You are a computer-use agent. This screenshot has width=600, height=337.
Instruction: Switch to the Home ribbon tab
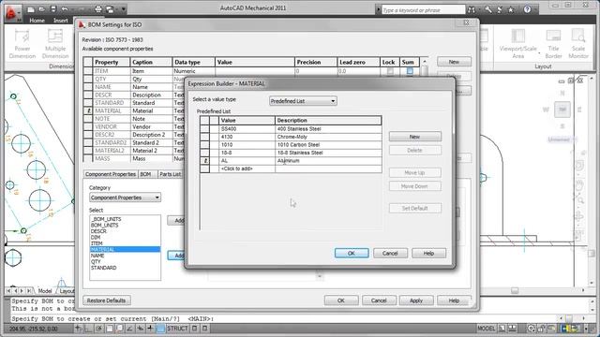click(x=37, y=21)
